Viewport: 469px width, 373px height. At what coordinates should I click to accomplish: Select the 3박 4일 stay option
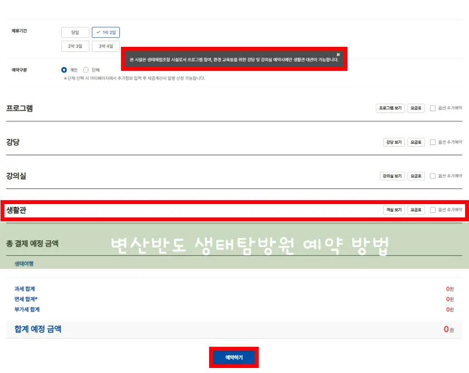coord(105,45)
